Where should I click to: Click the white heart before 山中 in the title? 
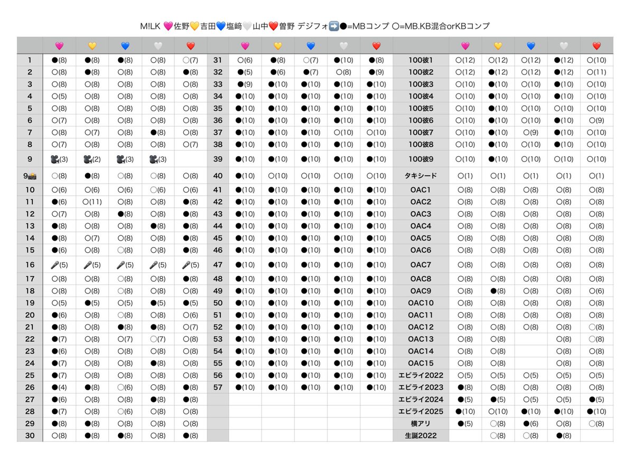click(247, 26)
